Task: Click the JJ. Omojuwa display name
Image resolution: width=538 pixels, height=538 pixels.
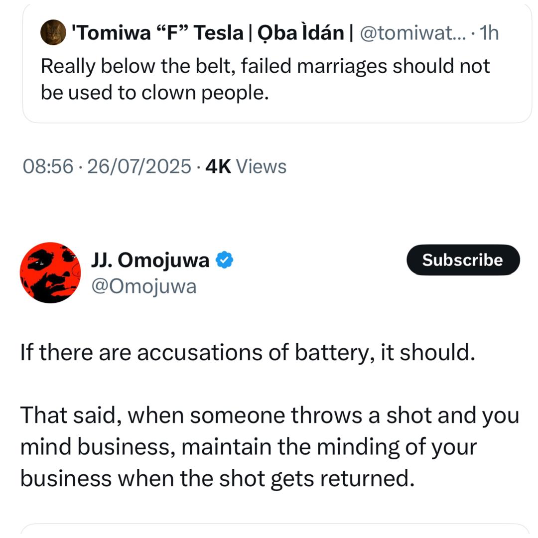Action: point(150,260)
